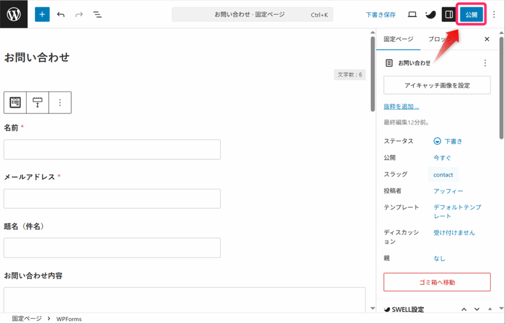Click the 文字数：6 counter

pyautogui.click(x=350, y=75)
